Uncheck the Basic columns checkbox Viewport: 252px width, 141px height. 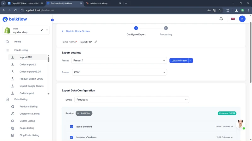(72, 127)
